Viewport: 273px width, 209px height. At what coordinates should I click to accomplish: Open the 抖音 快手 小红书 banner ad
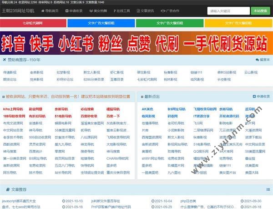tap(136, 43)
